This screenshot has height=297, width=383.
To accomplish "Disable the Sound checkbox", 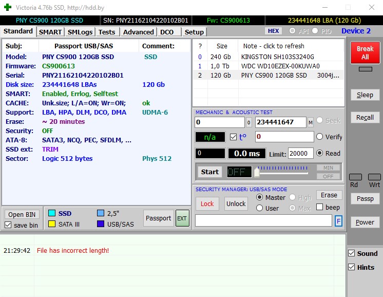I will click(x=352, y=253).
